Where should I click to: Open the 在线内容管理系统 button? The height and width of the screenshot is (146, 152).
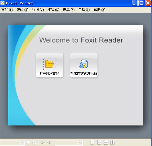click(84, 65)
